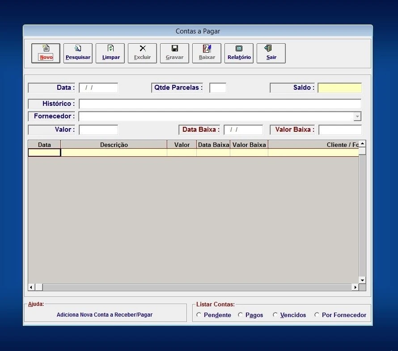Choose the Pagos radio option
Viewport: 398px width, 351px height.
(x=241, y=315)
